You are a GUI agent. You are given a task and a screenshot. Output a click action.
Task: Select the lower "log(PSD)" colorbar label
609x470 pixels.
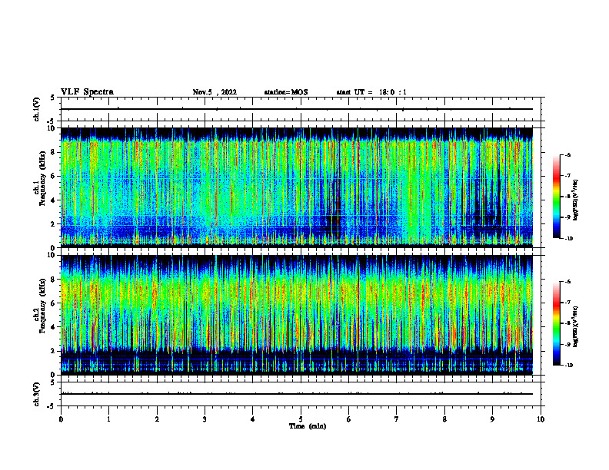coord(575,326)
